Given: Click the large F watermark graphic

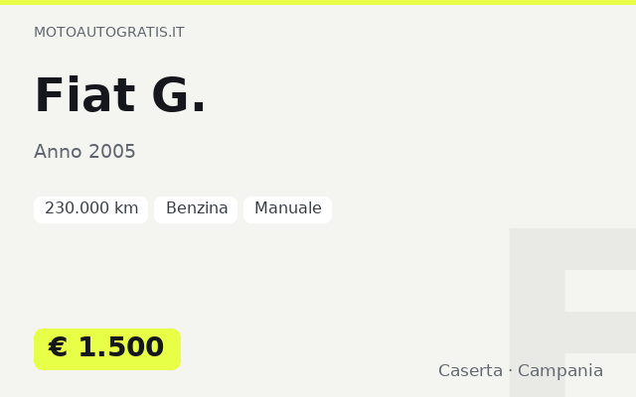Looking at the screenshot, I should pos(572,313).
